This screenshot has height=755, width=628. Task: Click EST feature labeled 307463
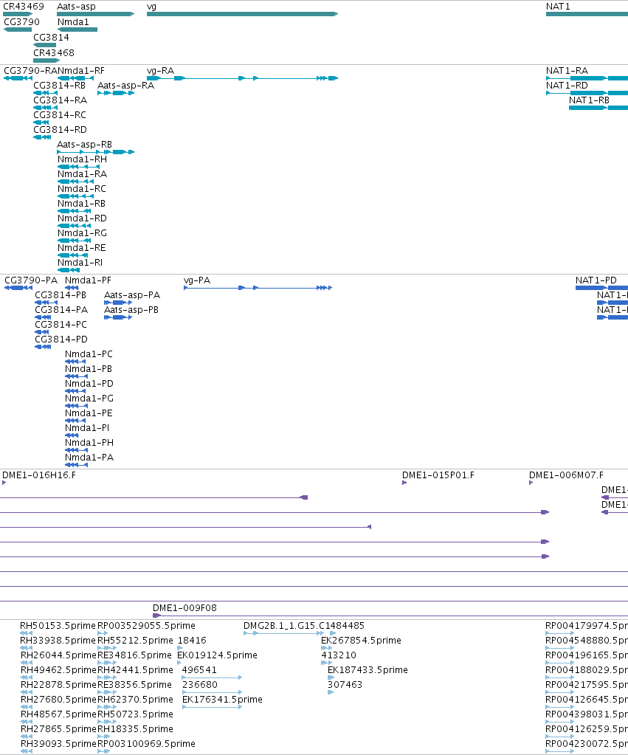point(345,685)
